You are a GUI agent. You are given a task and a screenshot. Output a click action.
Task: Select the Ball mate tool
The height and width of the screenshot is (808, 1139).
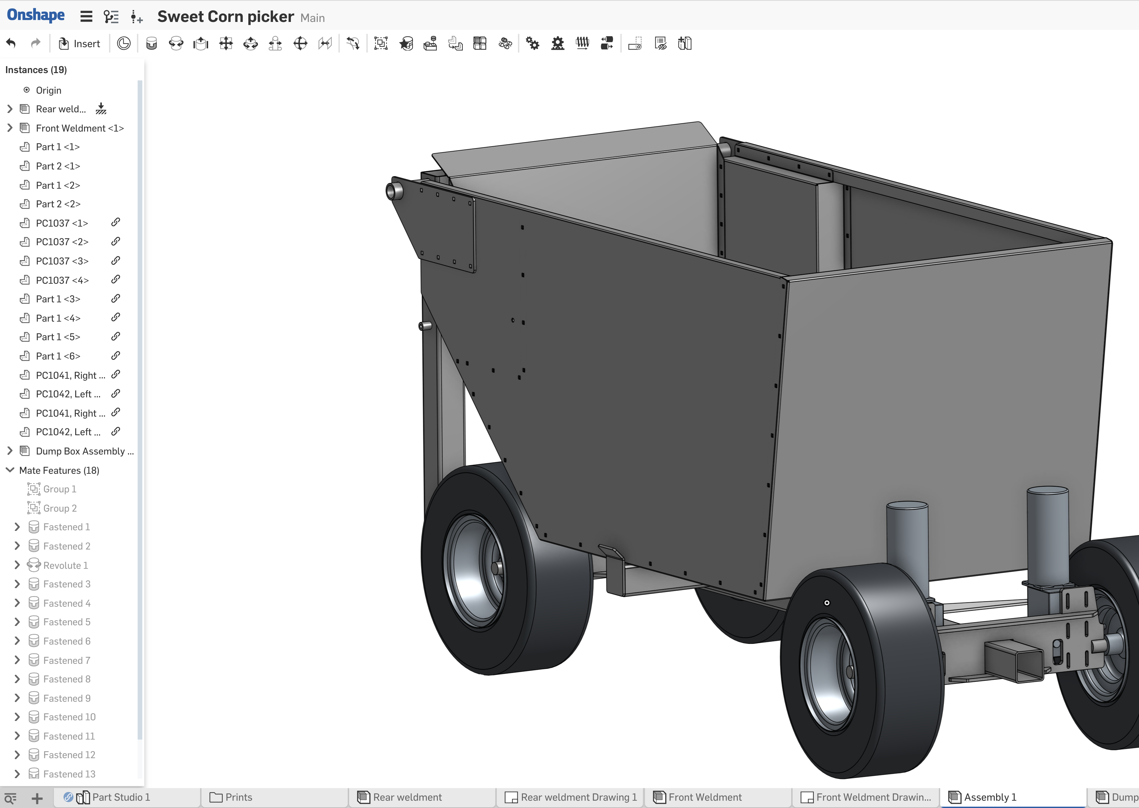pos(300,44)
